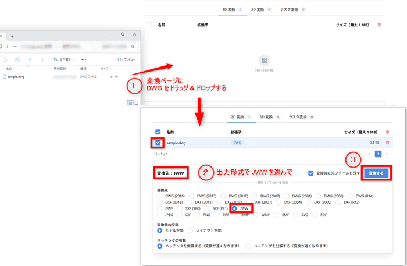Select the DWG (R14) output format

[350, 196]
